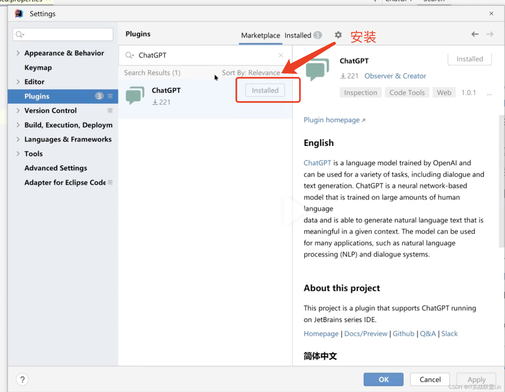
Task: Open the plugins gear settings menu
Action: coord(338,35)
